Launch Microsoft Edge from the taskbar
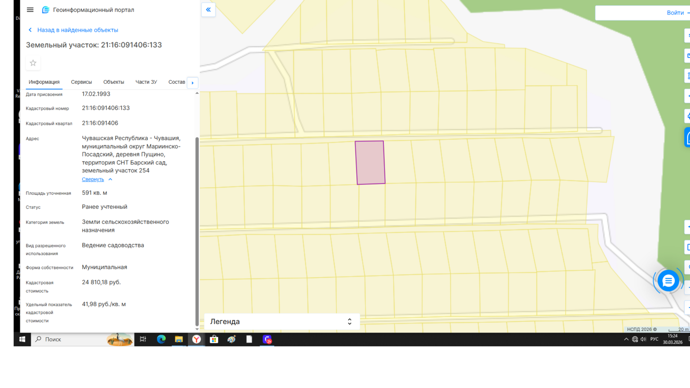The width and height of the screenshot is (690, 388). click(x=161, y=339)
